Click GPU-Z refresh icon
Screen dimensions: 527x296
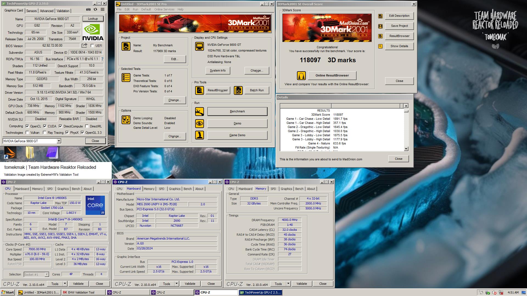pos(95,10)
